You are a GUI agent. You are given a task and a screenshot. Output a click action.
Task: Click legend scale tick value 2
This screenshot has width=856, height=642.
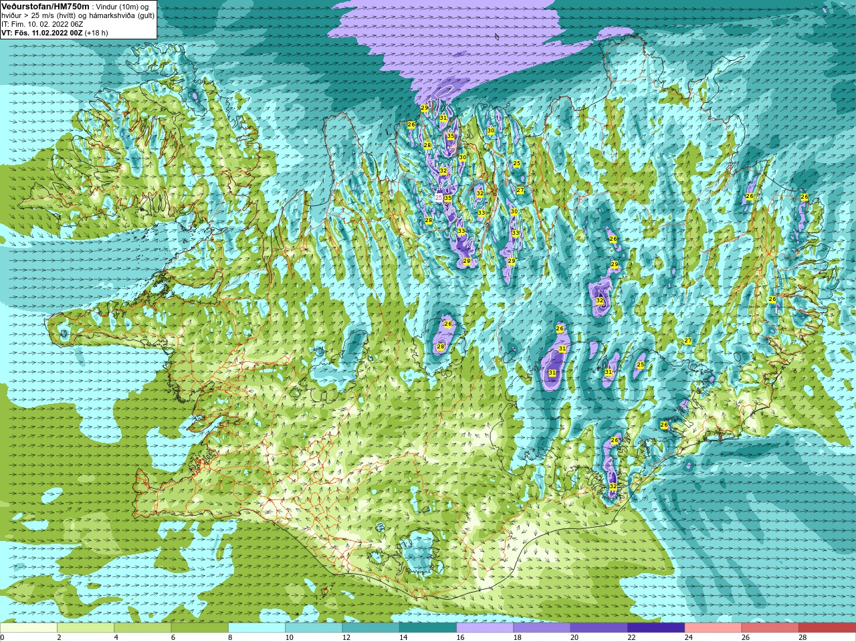59,638
